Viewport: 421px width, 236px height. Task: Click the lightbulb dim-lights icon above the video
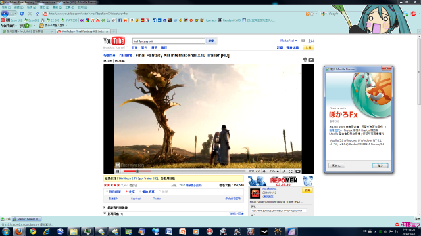coord(305,60)
